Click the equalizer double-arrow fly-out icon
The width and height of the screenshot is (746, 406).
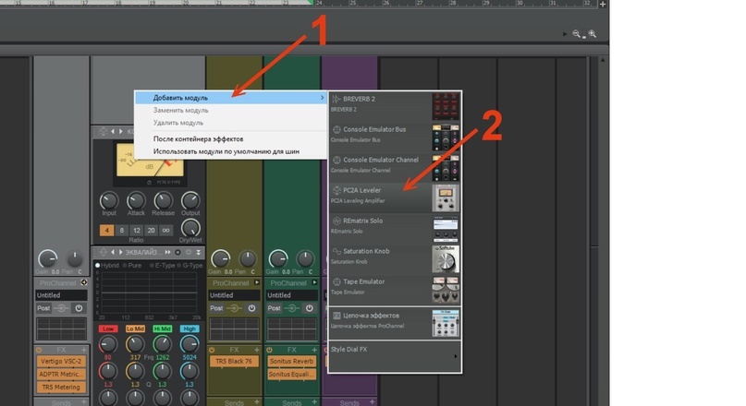pos(167,252)
